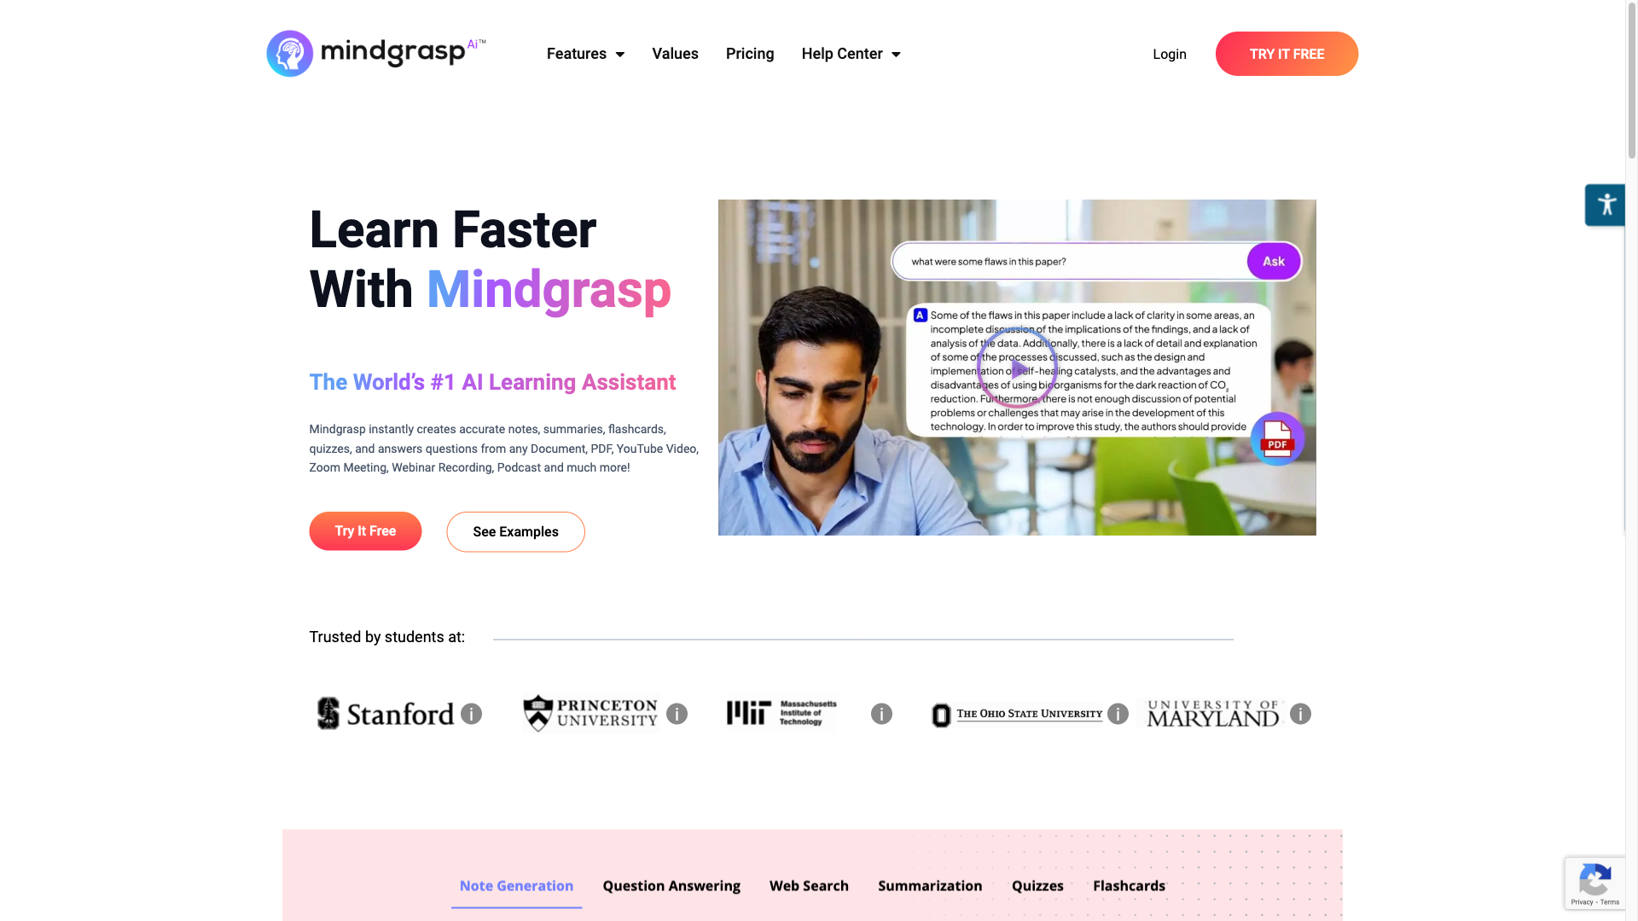Click the question input field in demo
This screenshot has height=921, width=1638.
click(x=1072, y=261)
